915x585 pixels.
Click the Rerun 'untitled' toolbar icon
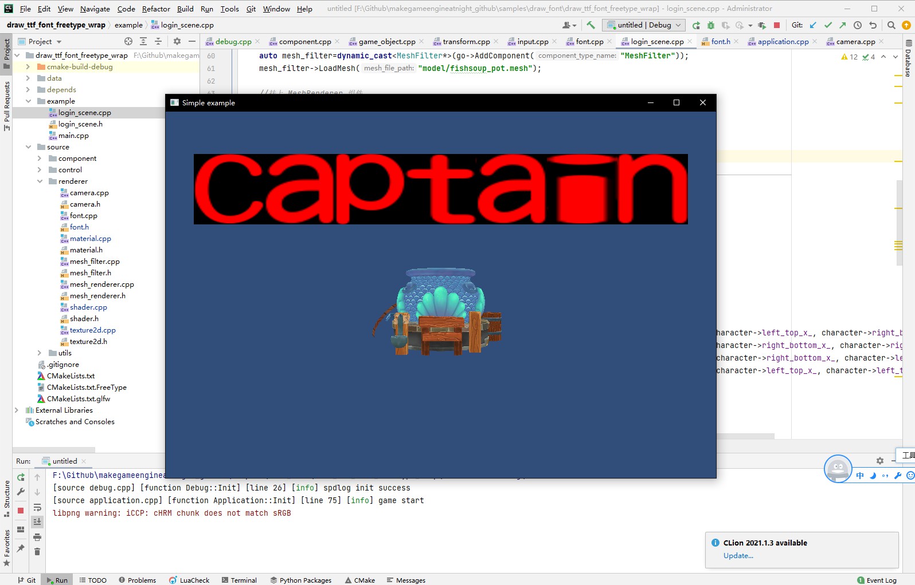696,25
